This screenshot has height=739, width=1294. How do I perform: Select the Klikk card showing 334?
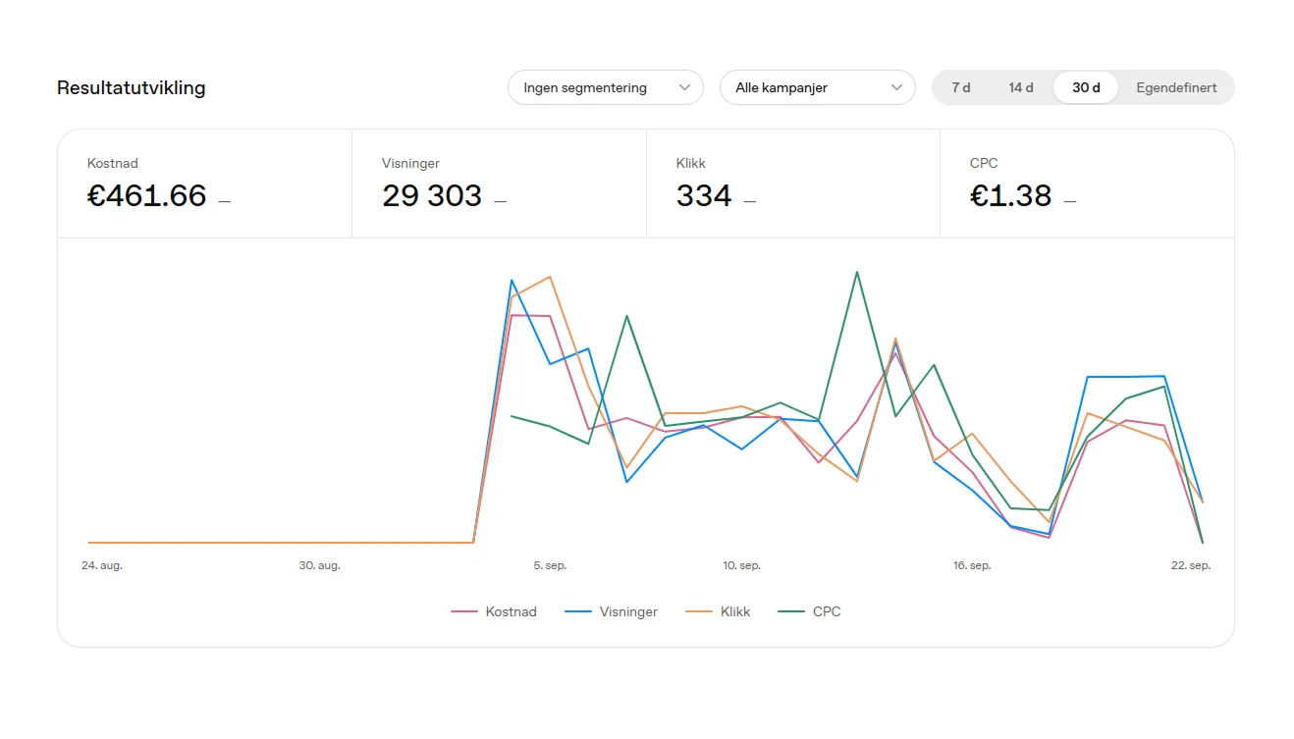pyautogui.click(x=793, y=184)
